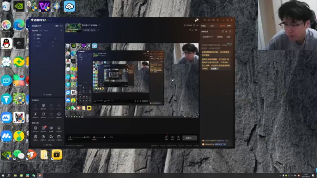Viewport: 317px width, 178px height.
Task: Click the taskbar clock
Action: (x=306, y=176)
